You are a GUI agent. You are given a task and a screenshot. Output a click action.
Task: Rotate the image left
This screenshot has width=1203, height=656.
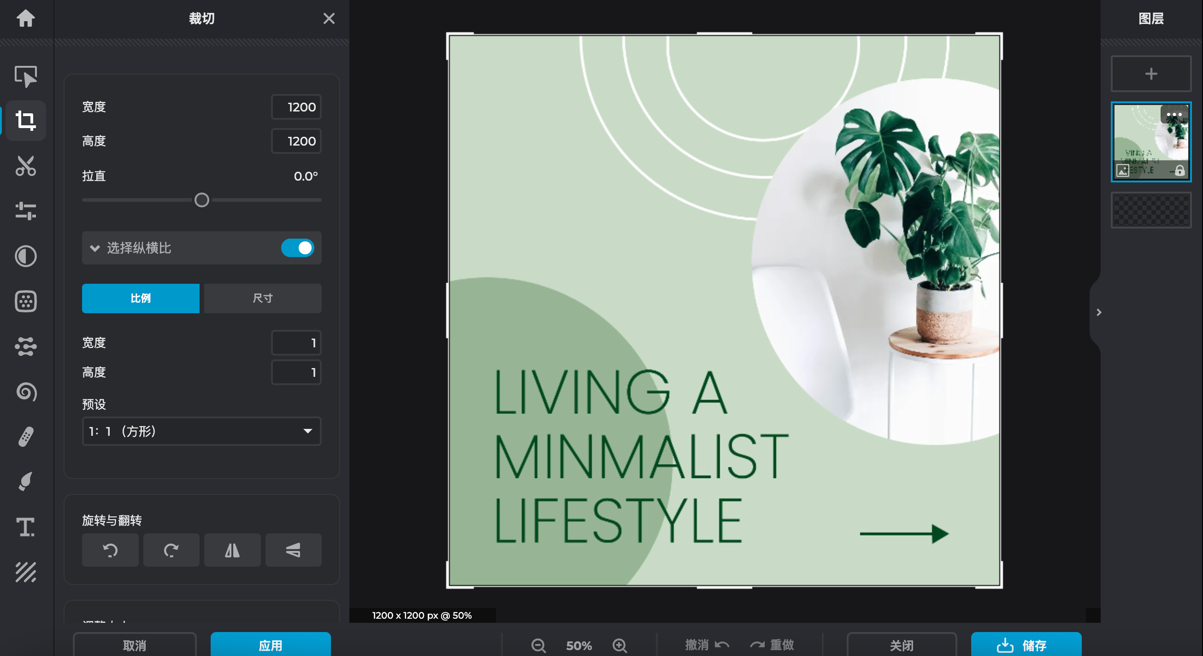pos(110,550)
